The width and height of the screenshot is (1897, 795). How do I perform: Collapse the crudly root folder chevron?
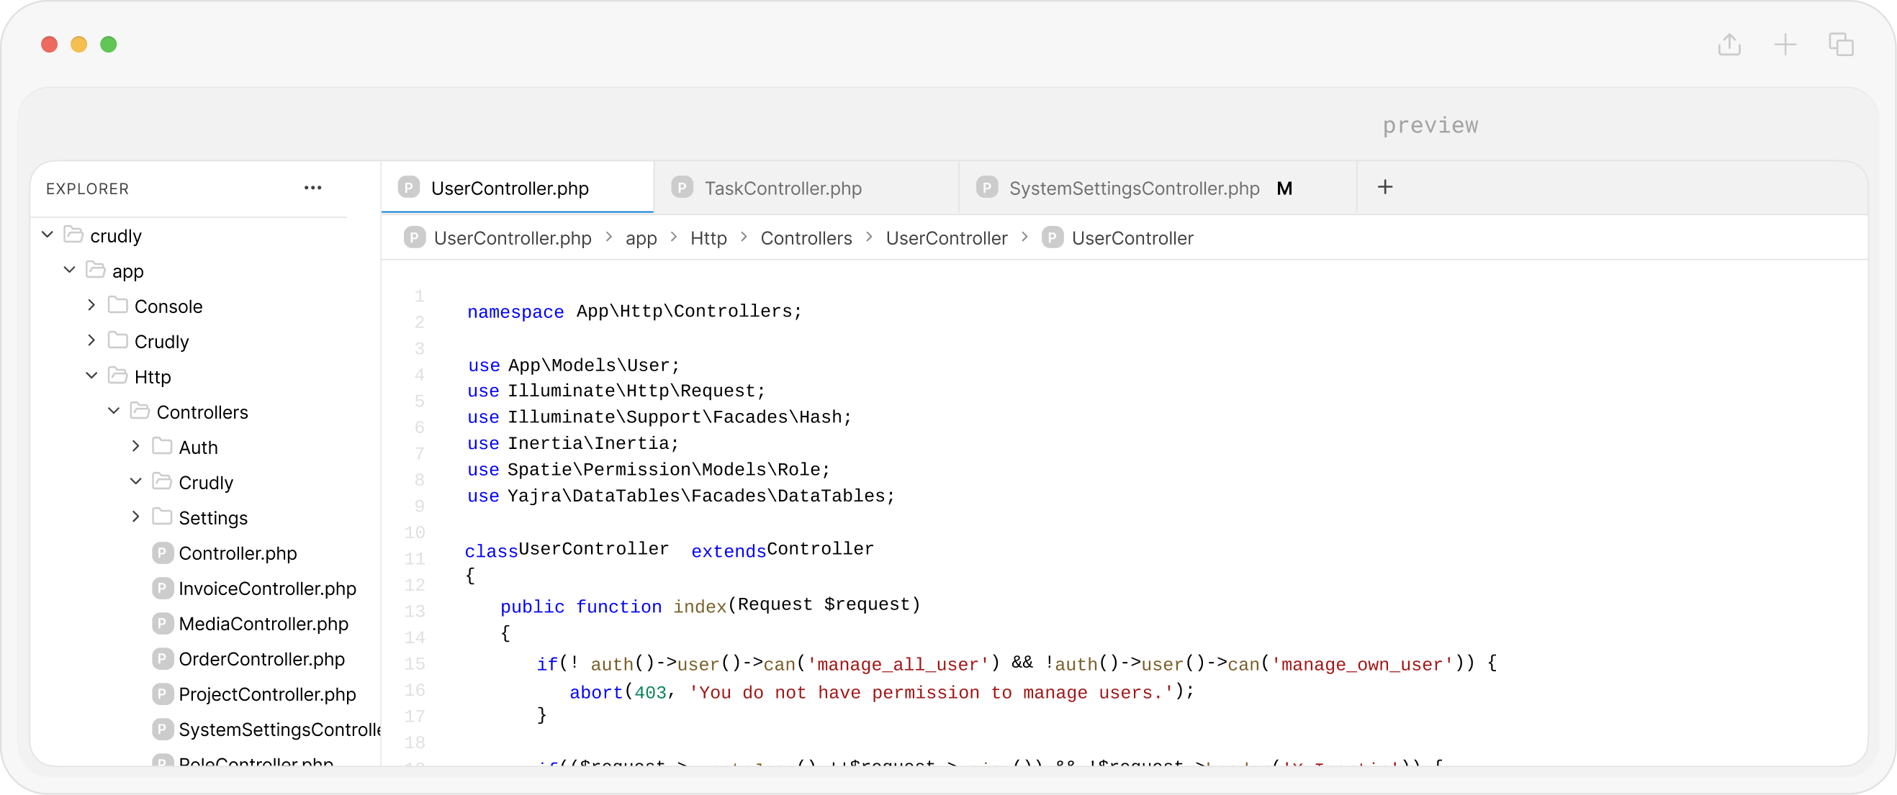pyautogui.click(x=48, y=235)
